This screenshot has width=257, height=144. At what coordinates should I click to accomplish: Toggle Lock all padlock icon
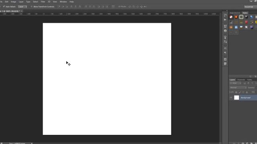coord(247,92)
